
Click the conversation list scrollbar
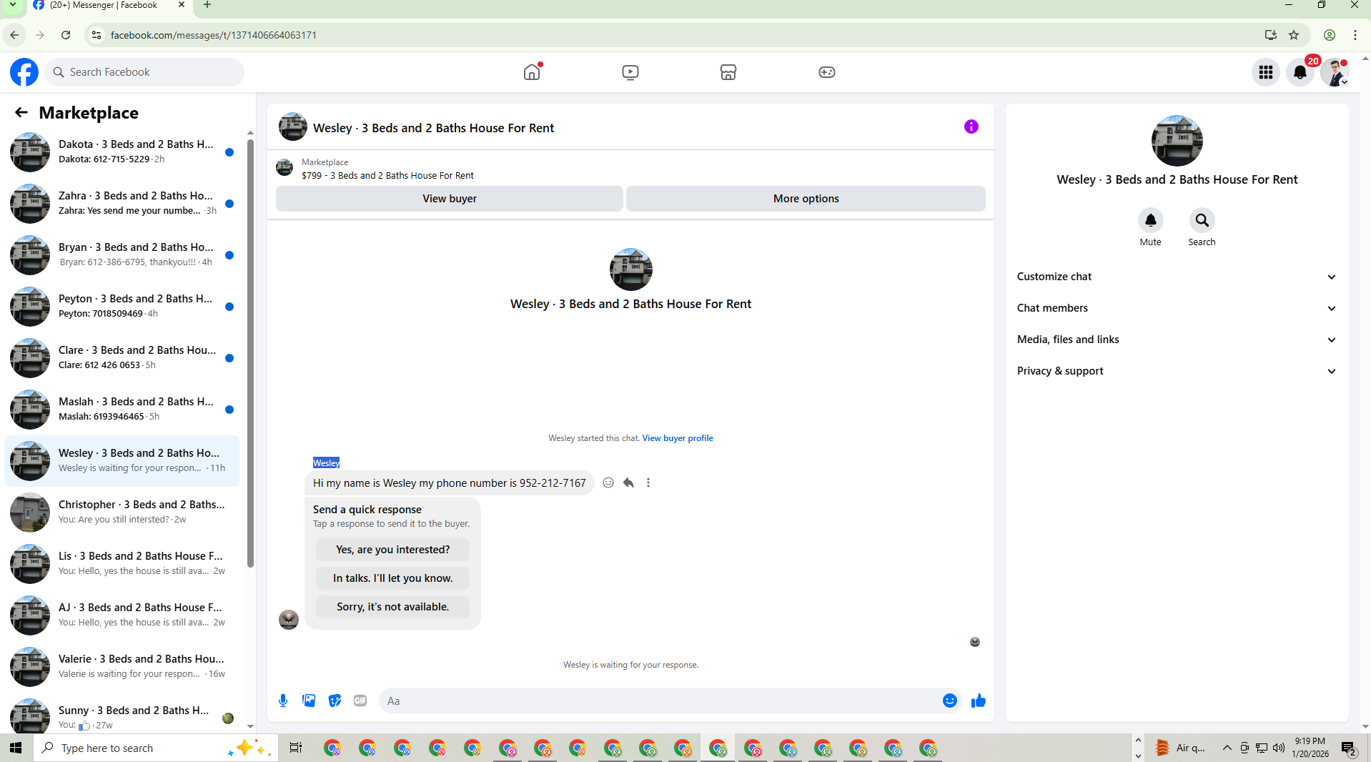tap(250, 354)
